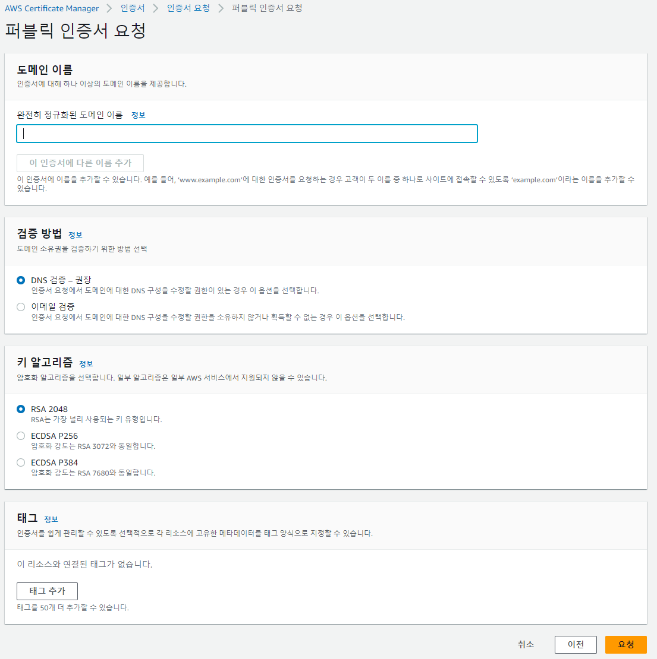Choose ECDSA P256 key algorithm
Screen dimensions: 657x659
[21, 436]
